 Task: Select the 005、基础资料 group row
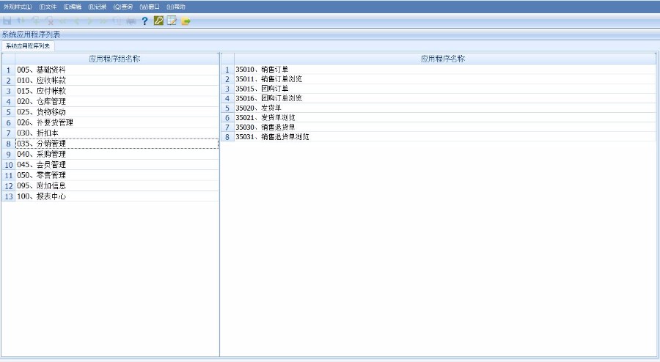[x=117, y=70]
